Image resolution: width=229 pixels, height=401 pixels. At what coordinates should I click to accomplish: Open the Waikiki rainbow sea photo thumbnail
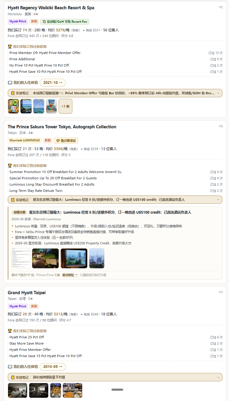tap(39, 106)
